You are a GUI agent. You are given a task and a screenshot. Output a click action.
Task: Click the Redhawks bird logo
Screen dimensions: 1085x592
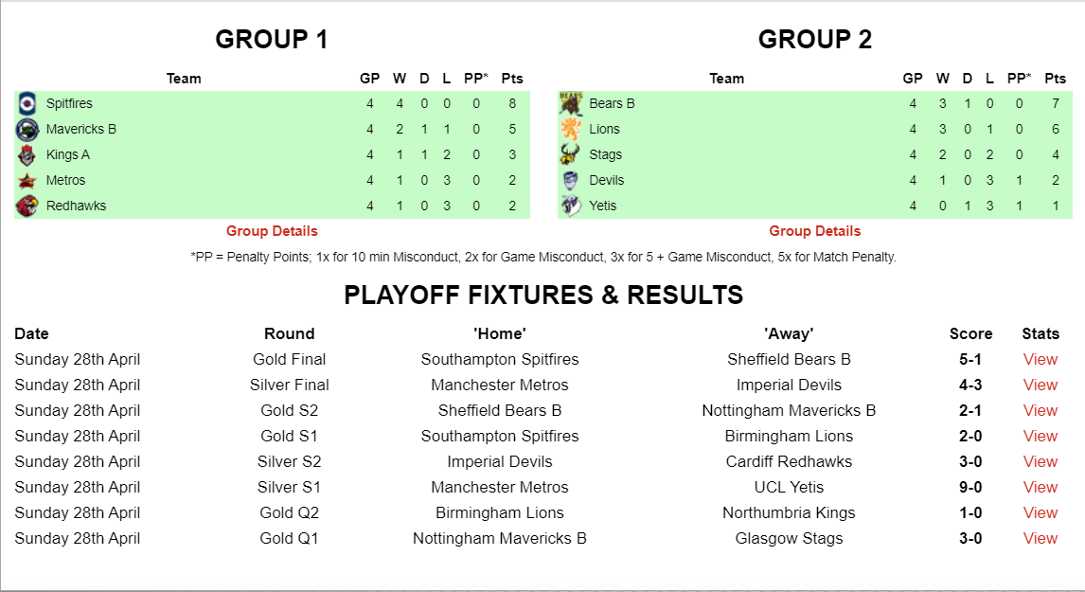coord(27,206)
